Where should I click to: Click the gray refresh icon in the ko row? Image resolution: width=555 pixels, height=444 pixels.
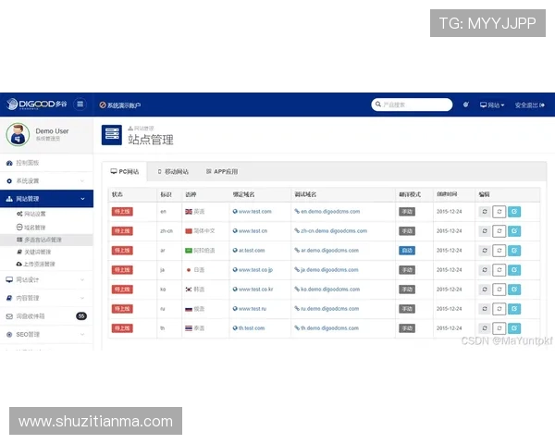pos(484,289)
